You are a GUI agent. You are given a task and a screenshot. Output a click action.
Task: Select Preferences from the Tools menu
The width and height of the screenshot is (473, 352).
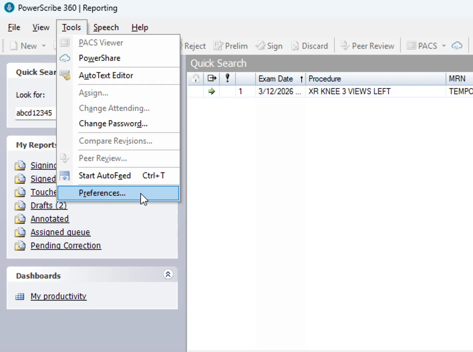coord(102,193)
